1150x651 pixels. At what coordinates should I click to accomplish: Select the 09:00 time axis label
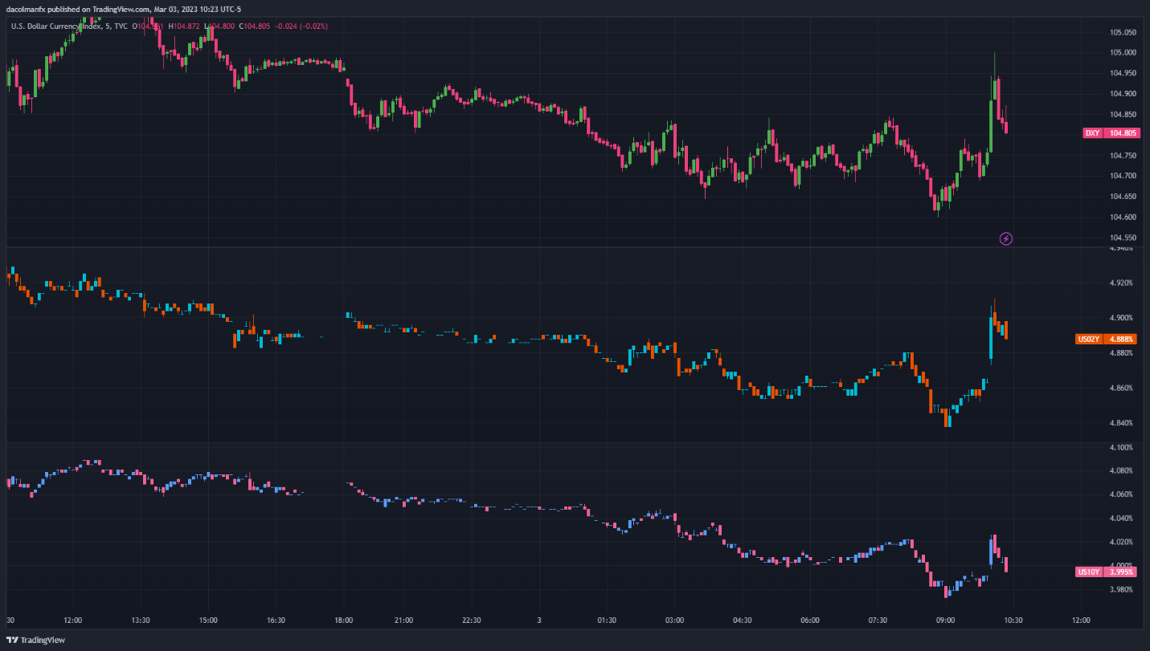pos(945,620)
